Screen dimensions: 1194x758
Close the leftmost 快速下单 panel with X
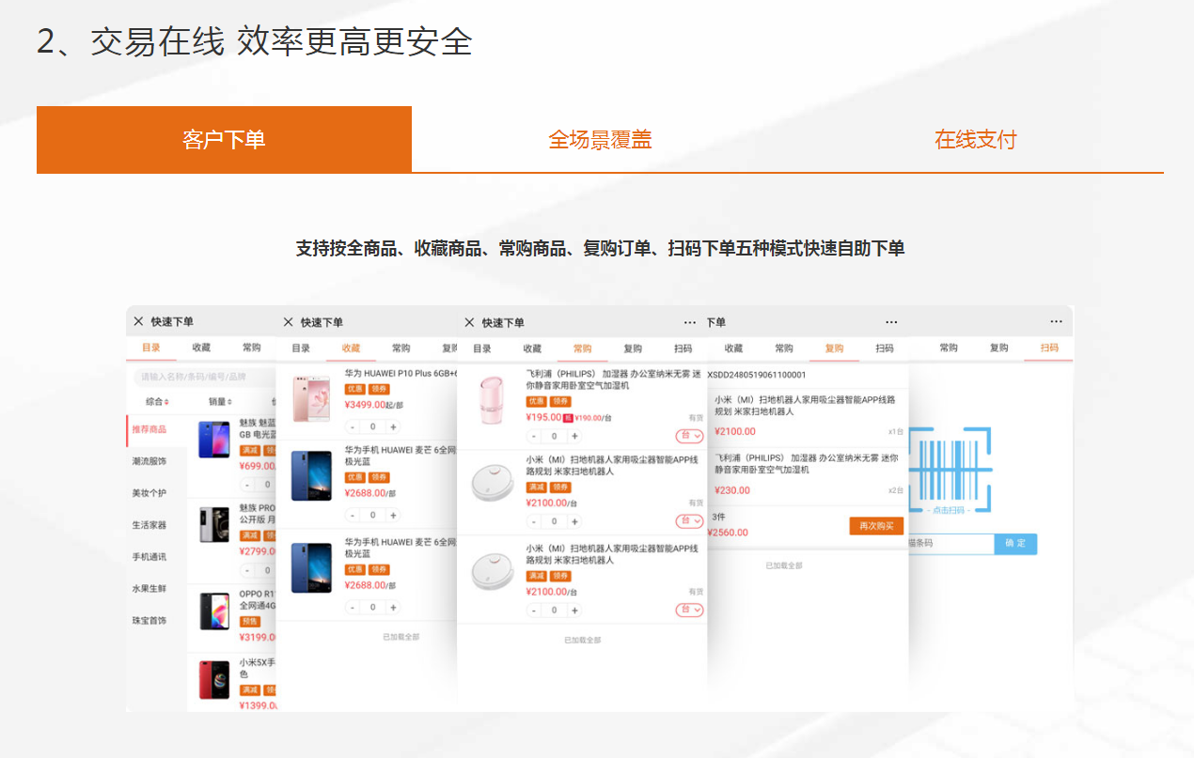click(138, 321)
